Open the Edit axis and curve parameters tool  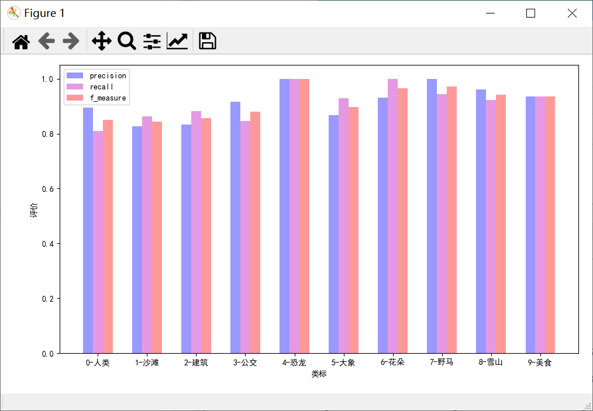[177, 41]
